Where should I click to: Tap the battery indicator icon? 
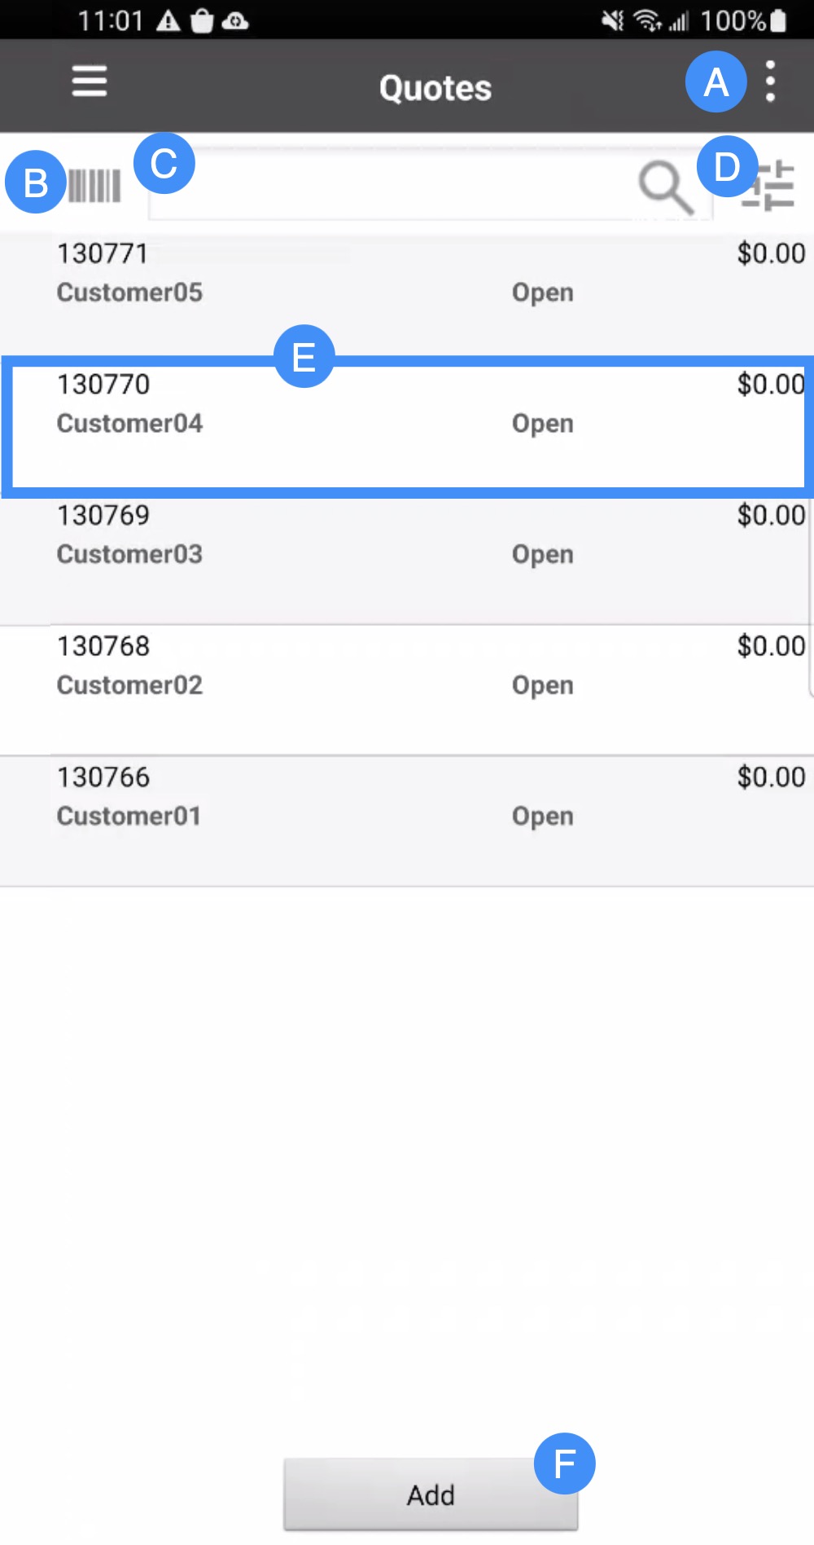point(778,20)
